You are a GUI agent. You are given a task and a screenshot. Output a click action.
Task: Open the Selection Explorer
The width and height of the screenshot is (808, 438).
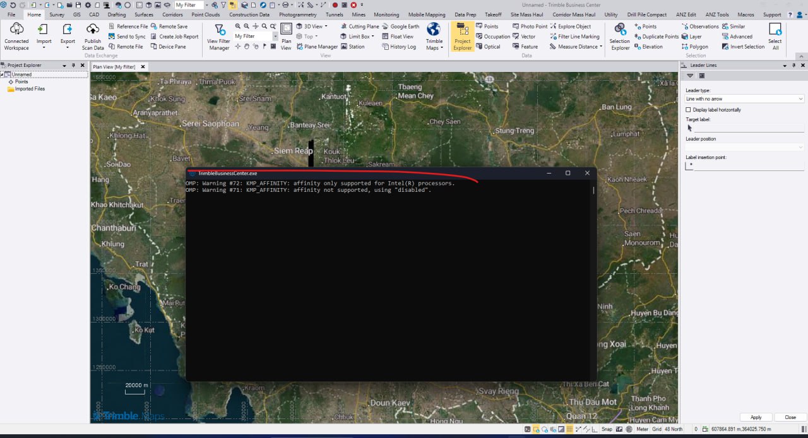tap(620, 37)
